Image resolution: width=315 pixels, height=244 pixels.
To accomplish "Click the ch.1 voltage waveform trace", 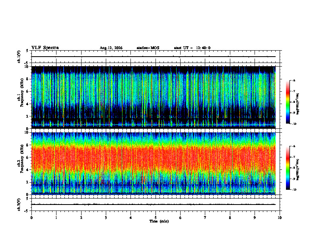I will click(153, 57).
